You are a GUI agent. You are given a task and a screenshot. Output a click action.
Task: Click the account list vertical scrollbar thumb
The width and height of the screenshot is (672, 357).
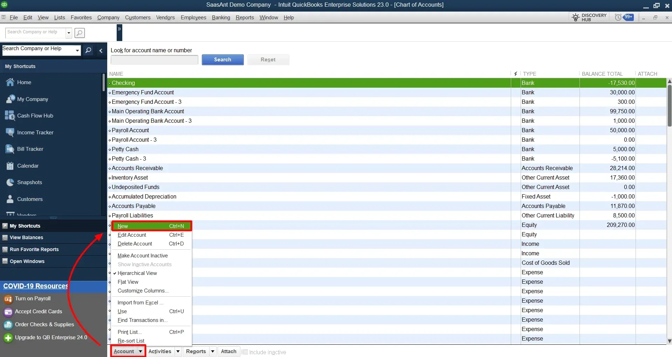pyautogui.click(x=669, y=106)
